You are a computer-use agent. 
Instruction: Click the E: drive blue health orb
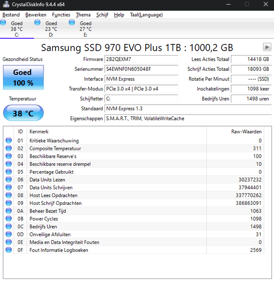[72, 23]
